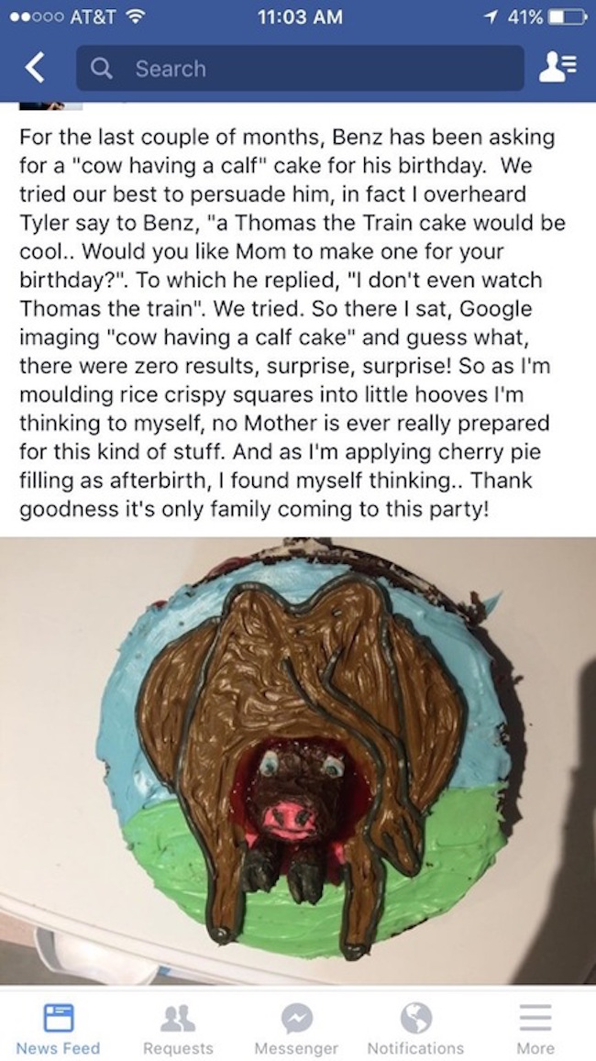The image size is (596, 1061).
Task: Tap the location arrow status icon
Action: pos(492,17)
